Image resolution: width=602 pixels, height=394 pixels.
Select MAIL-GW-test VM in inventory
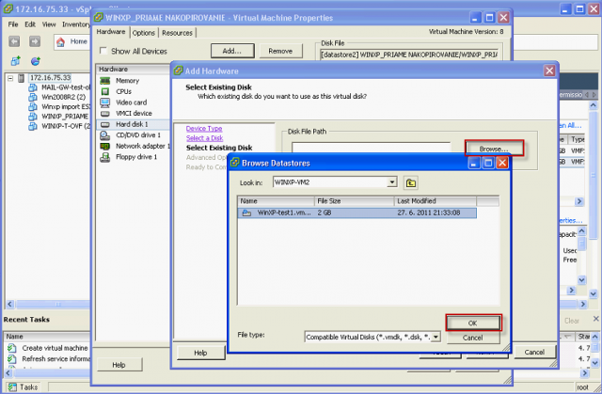click(65, 87)
